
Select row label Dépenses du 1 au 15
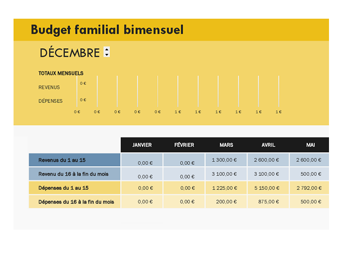pos(75,188)
